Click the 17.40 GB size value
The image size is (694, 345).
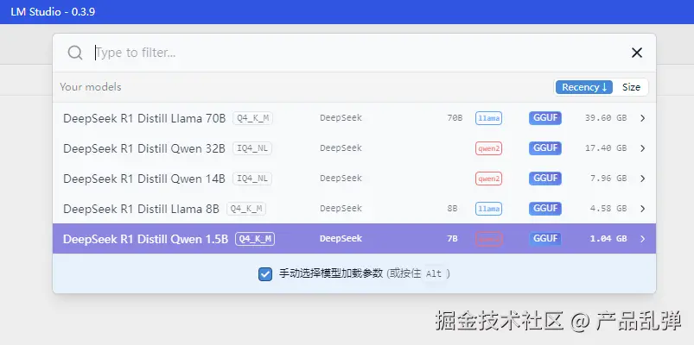pos(606,148)
